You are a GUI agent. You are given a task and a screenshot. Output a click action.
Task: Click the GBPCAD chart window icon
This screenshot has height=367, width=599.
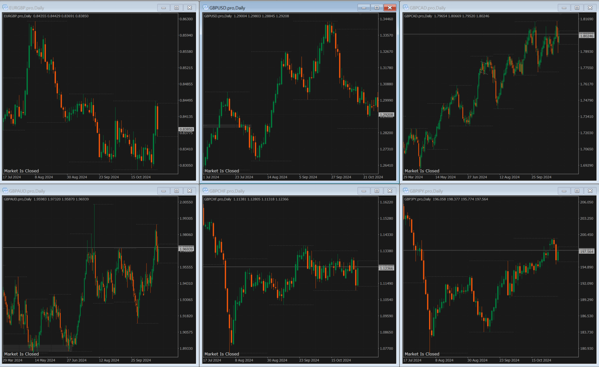tap(406, 8)
